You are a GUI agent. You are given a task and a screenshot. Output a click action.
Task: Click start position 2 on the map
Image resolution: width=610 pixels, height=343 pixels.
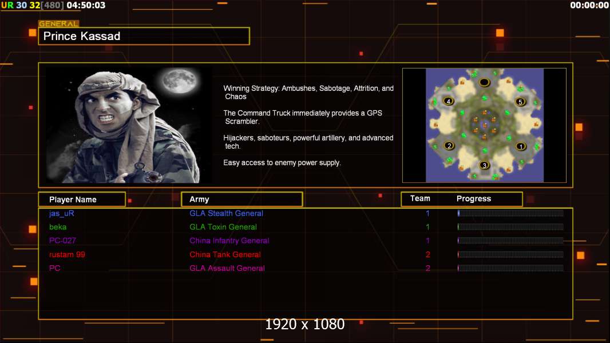pyautogui.click(x=449, y=146)
